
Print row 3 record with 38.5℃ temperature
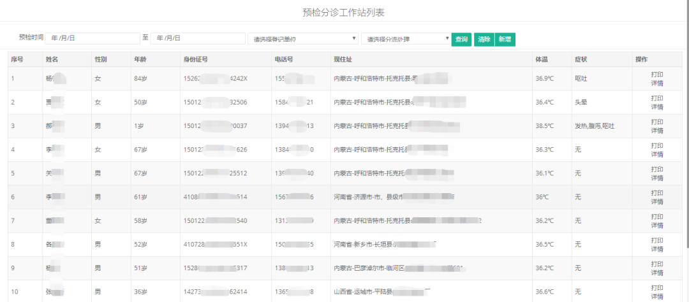click(657, 122)
